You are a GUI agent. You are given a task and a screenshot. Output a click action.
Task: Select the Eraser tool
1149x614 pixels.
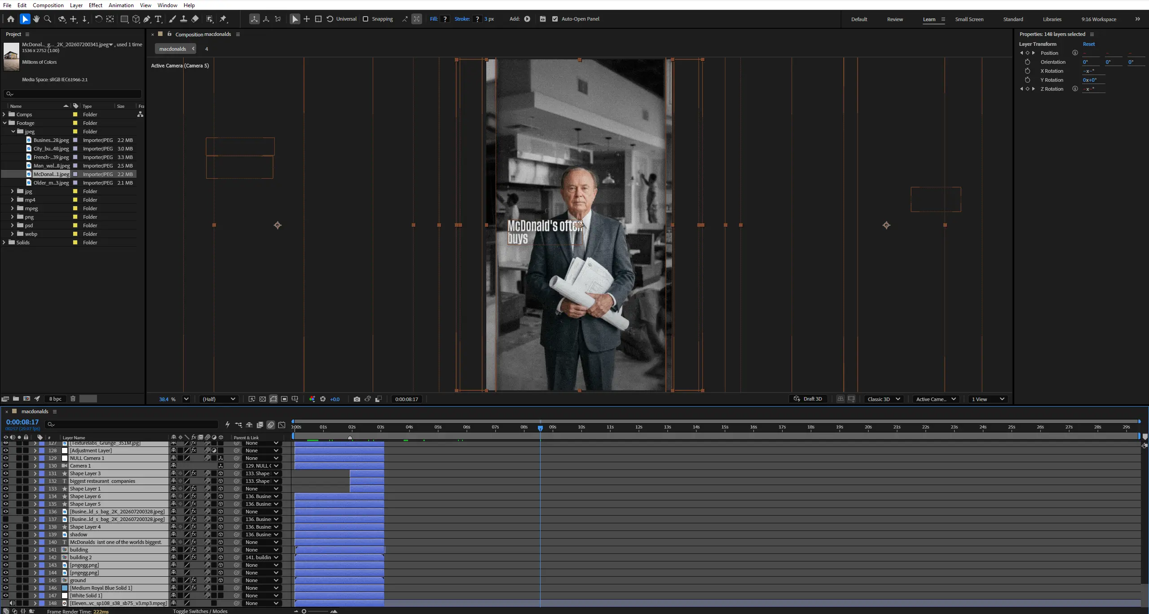point(195,19)
